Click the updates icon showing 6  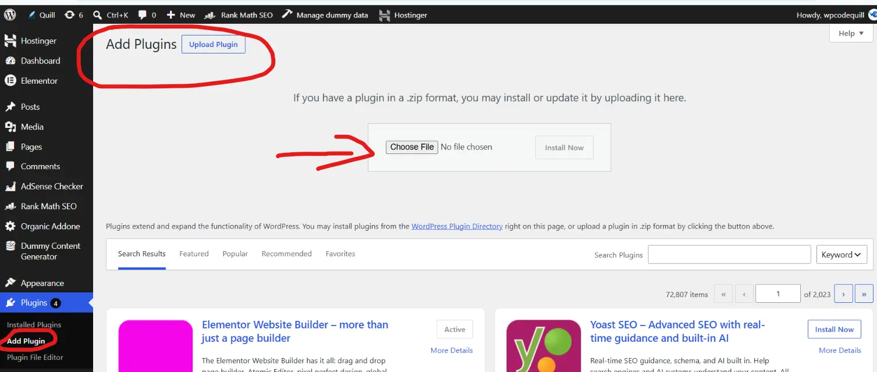tap(74, 15)
